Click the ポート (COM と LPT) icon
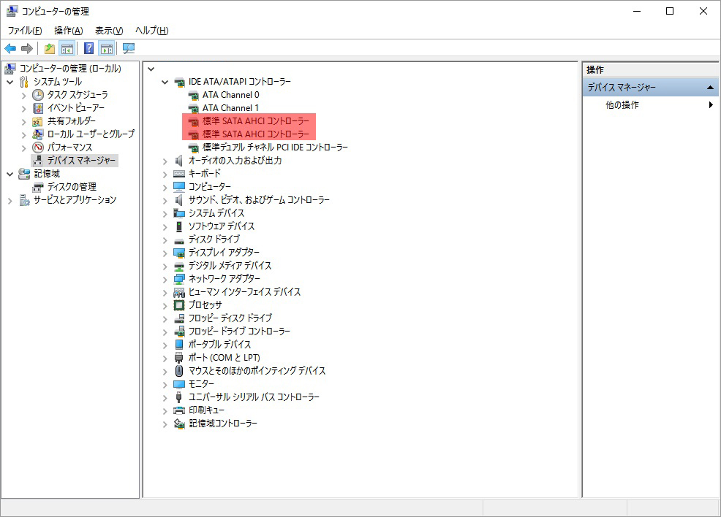Viewport: 721px width, 517px height. click(x=179, y=358)
